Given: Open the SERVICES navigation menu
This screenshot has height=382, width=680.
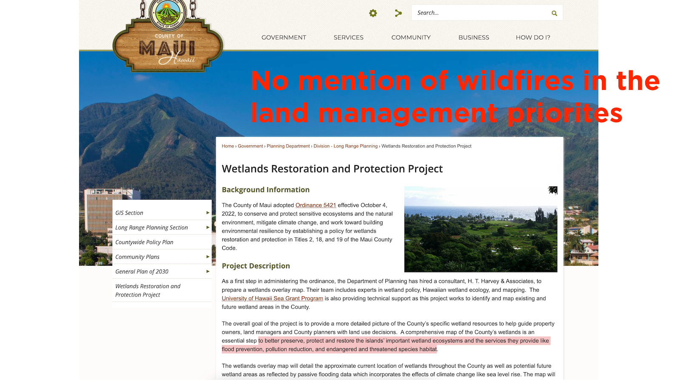Looking at the screenshot, I should pyautogui.click(x=348, y=37).
